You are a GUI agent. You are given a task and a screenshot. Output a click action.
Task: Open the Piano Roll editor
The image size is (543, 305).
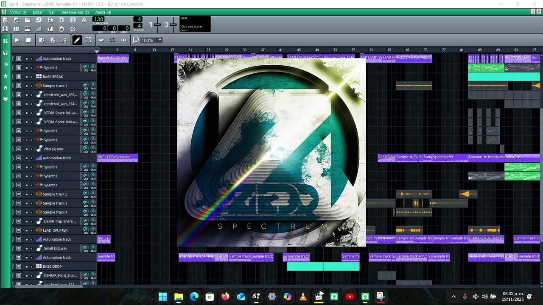(28, 29)
